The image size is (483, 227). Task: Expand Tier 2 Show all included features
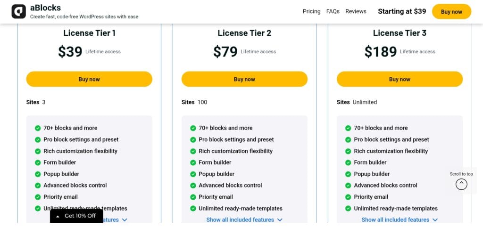point(244,220)
